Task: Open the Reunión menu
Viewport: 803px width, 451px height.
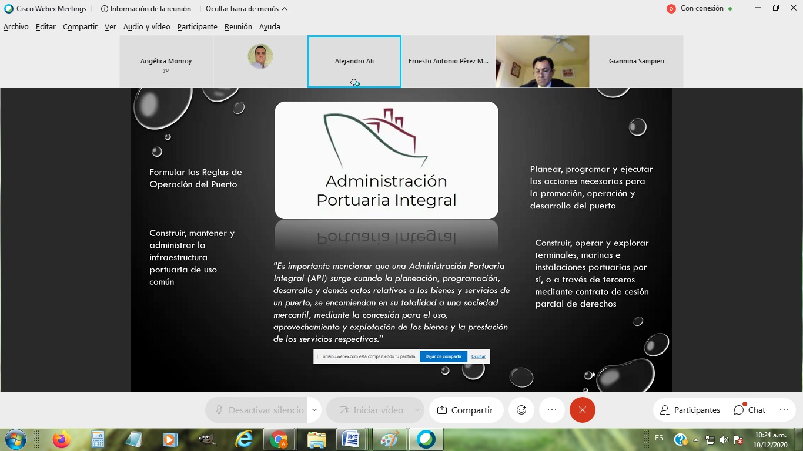Action: (x=238, y=27)
